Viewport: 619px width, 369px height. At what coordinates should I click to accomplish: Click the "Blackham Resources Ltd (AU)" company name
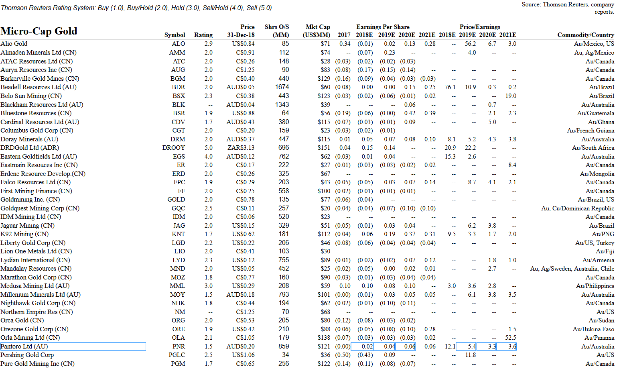pos(42,105)
